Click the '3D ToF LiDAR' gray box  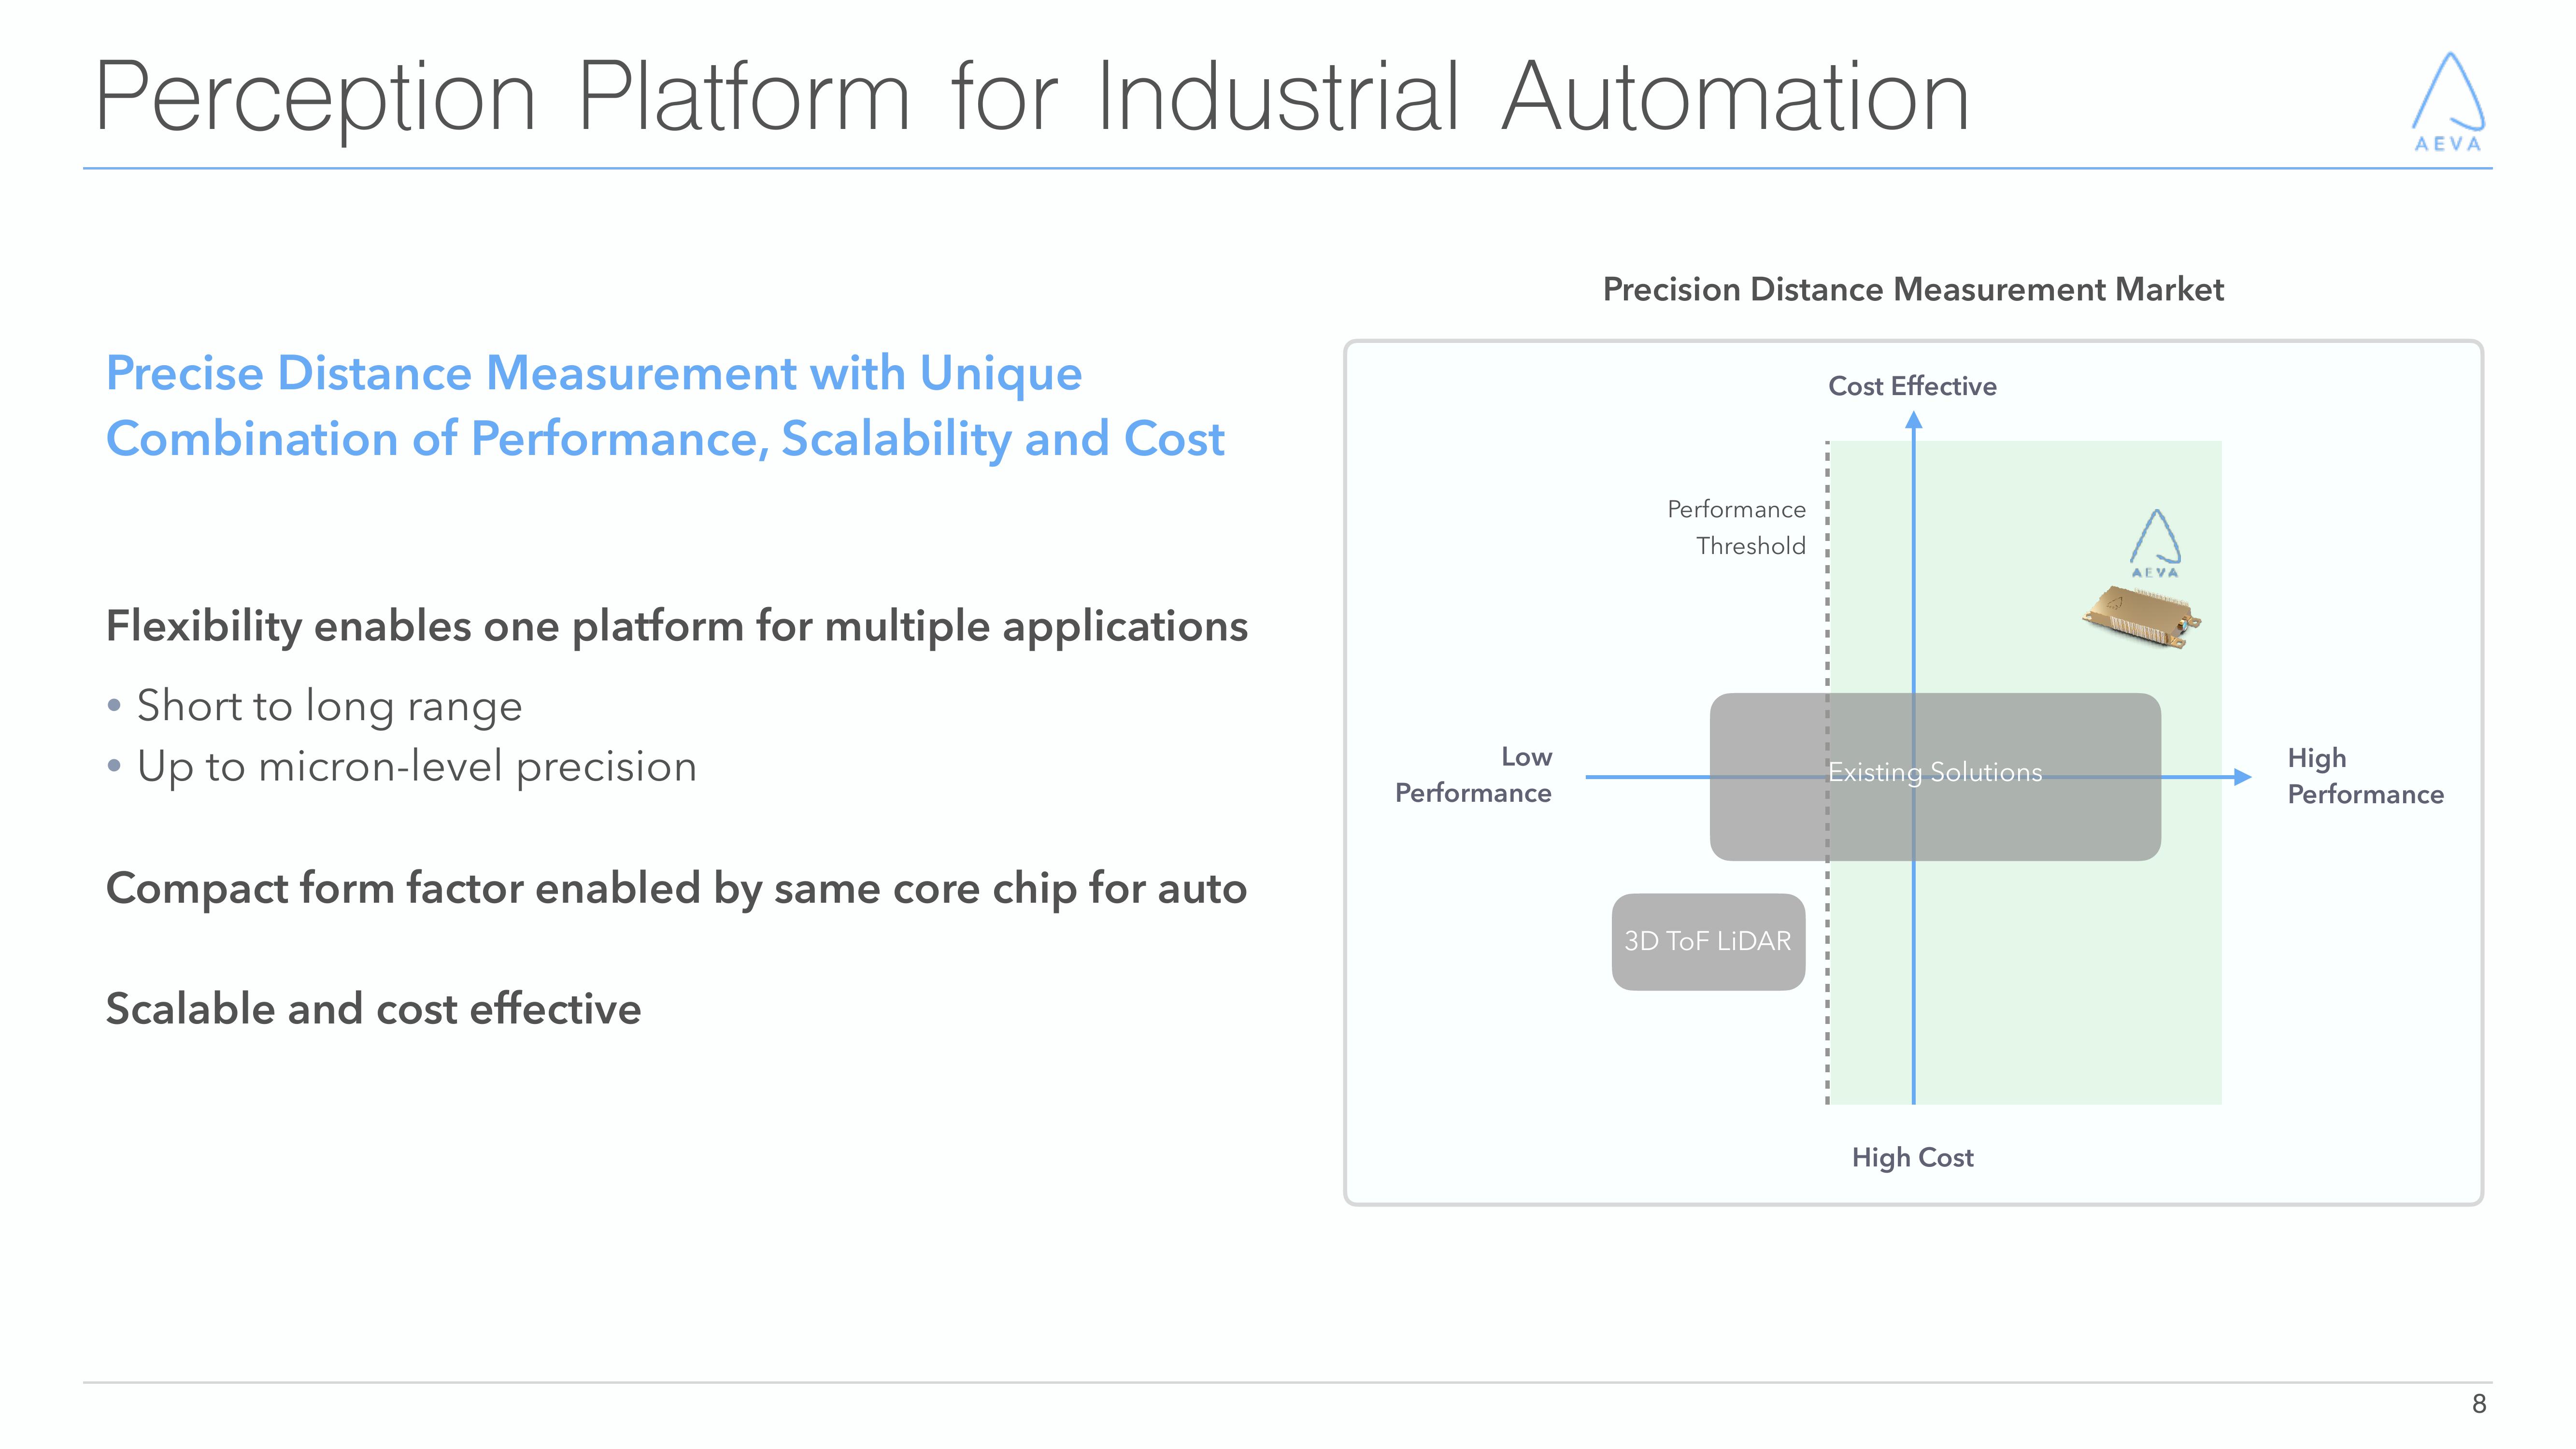(x=1708, y=942)
